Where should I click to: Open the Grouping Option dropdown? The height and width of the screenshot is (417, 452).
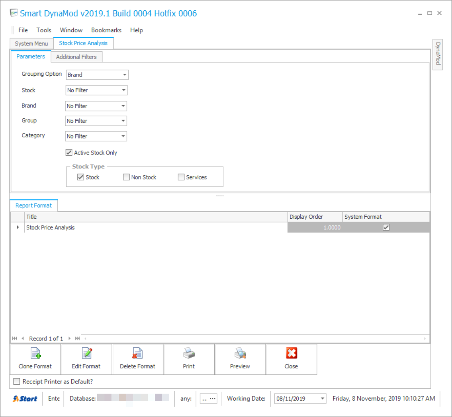(125, 75)
